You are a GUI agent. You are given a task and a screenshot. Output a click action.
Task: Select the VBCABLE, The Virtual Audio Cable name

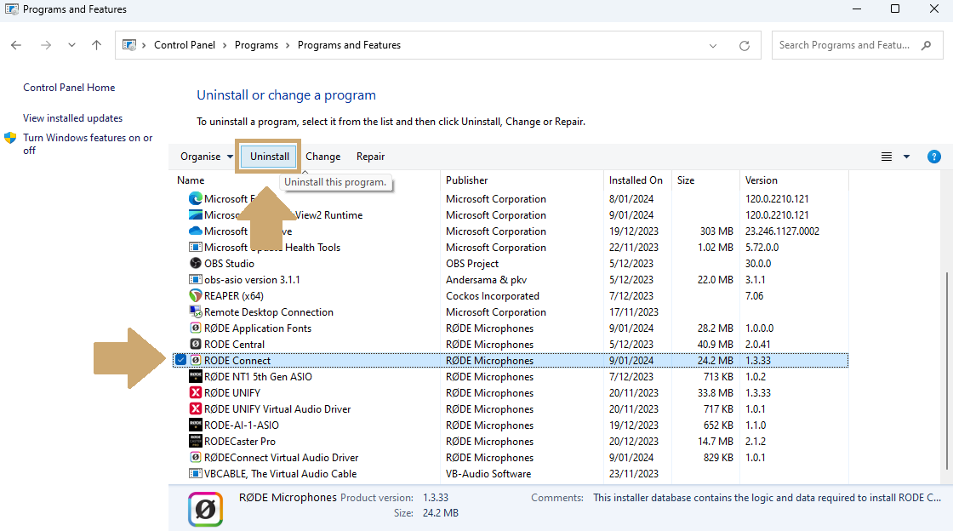click(280, 473)
